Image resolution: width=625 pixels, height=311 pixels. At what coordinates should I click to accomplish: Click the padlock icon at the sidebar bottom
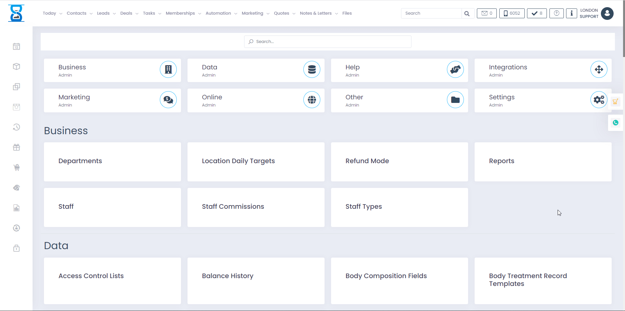(x=16, y=248)
